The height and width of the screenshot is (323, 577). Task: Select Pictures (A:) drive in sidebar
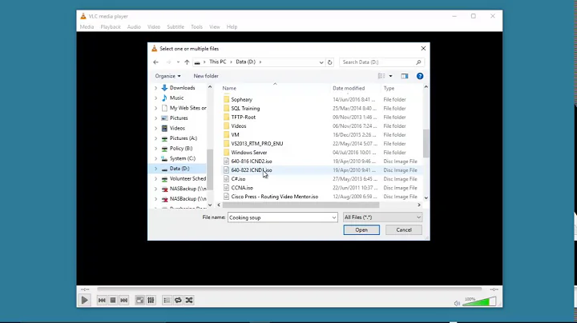[x=184, y=138]
